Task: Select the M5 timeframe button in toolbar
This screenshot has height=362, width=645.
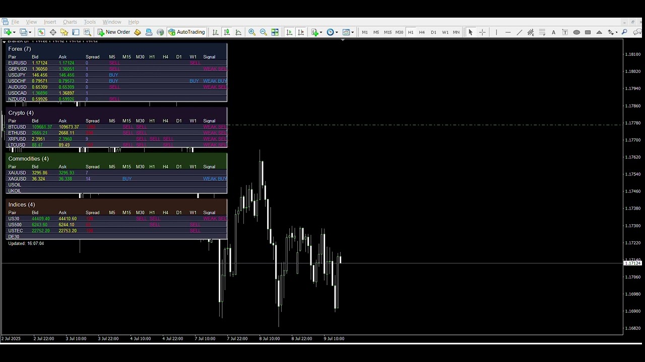Action: coord(376,32)
